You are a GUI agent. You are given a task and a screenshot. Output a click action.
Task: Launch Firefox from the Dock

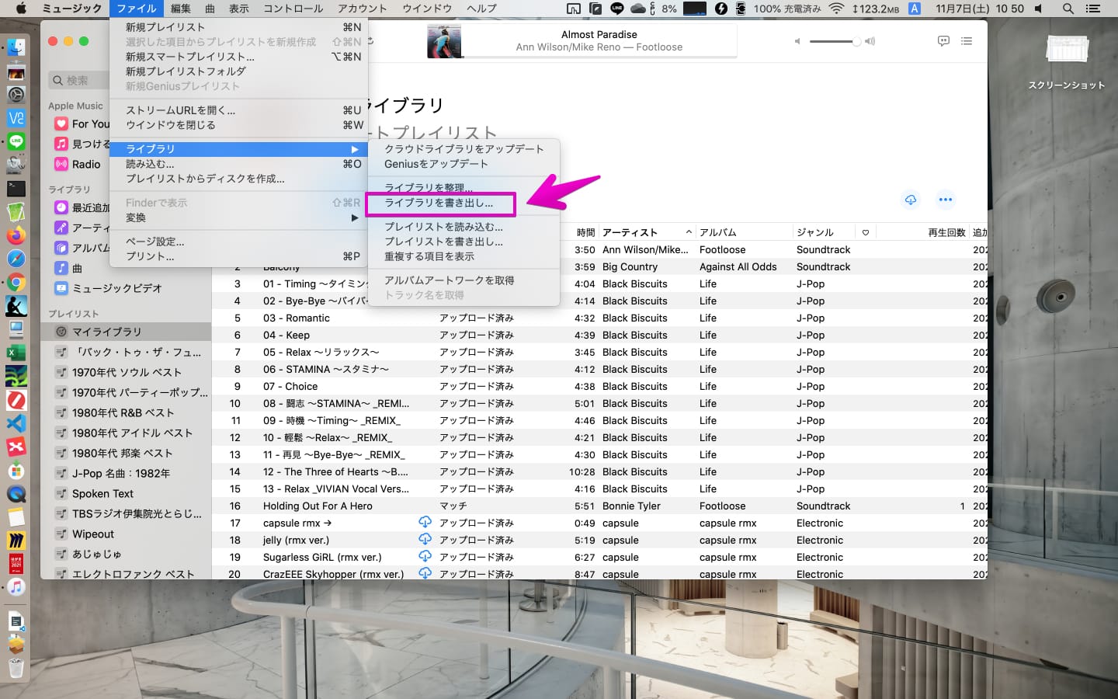coord(16,235)
